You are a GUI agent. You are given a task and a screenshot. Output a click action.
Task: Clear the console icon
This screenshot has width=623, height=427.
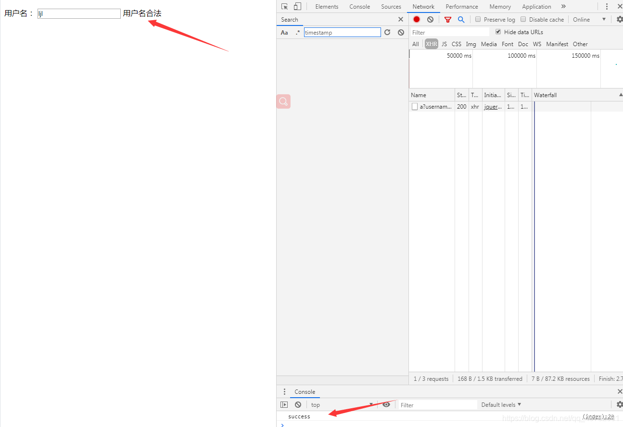point(298,404)
